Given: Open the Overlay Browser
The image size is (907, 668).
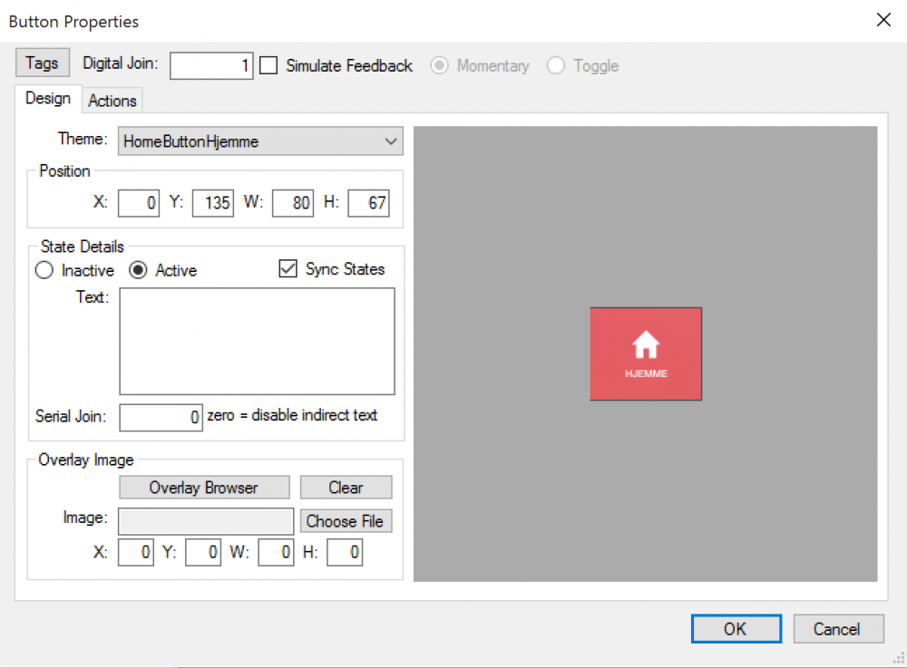Looking at the screenshot, I should tap(204, 488).
